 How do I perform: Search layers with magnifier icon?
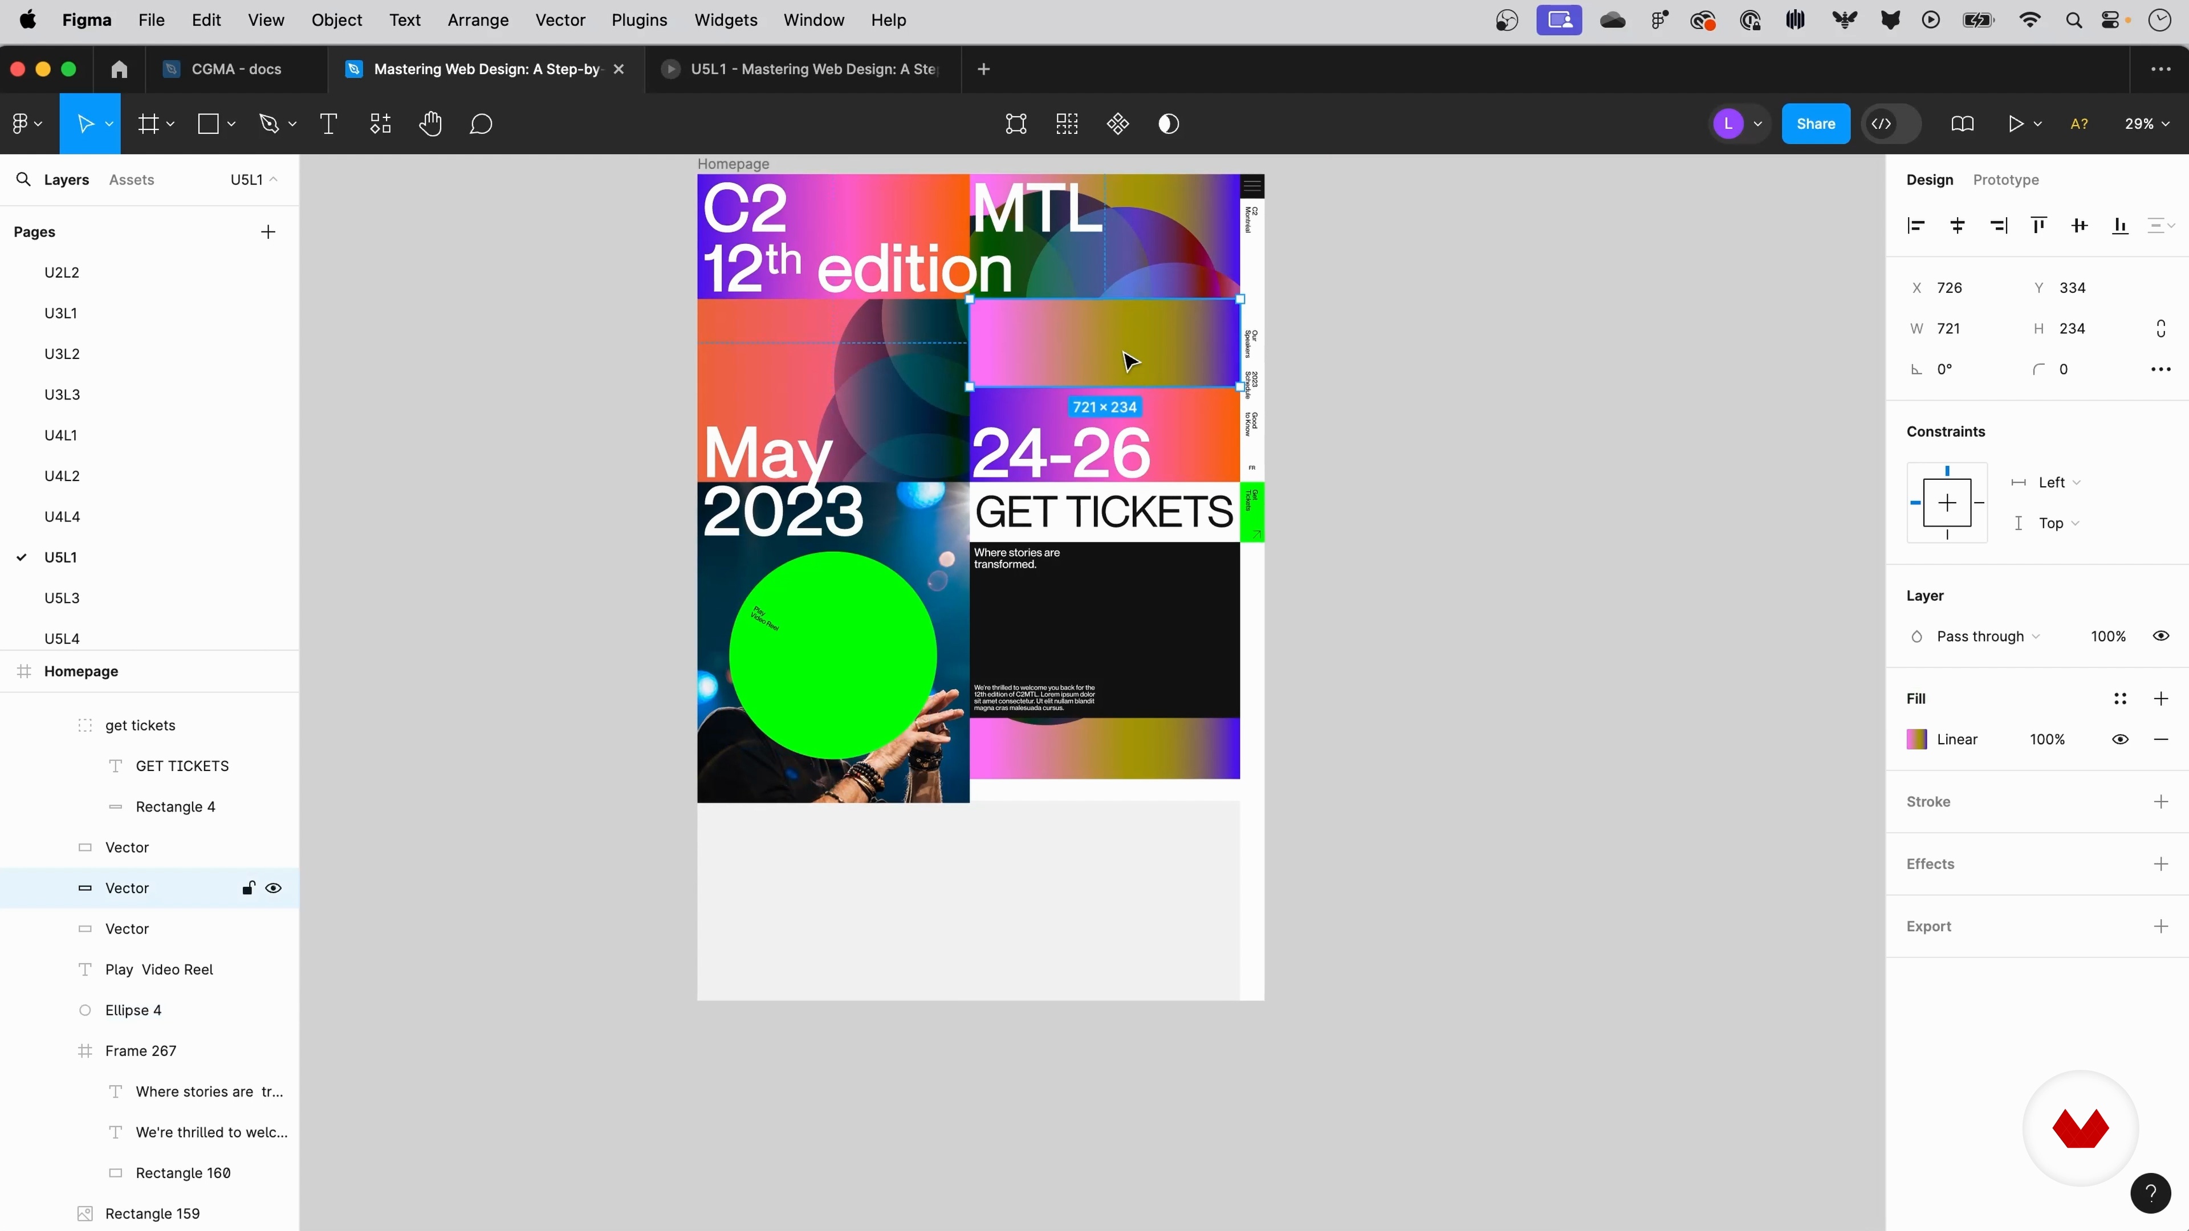pyautogui.click(x=24, y=180)
